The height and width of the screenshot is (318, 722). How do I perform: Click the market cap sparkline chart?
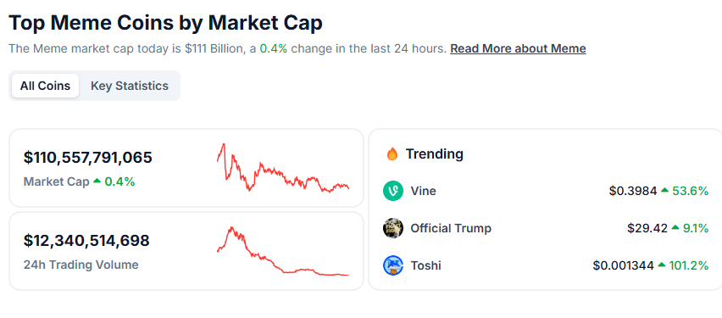click(x=283, y=168)
